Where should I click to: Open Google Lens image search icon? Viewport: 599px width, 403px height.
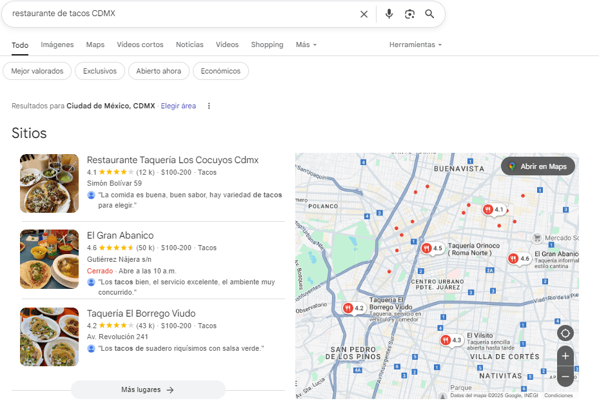[x=409, y=14]
